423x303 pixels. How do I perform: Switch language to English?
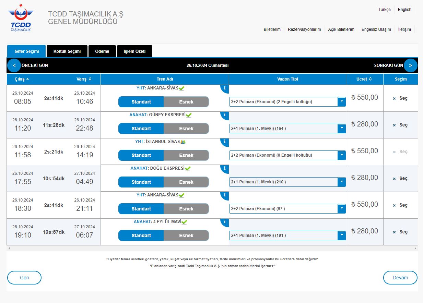pyautogui.click(x=404, y=10)
